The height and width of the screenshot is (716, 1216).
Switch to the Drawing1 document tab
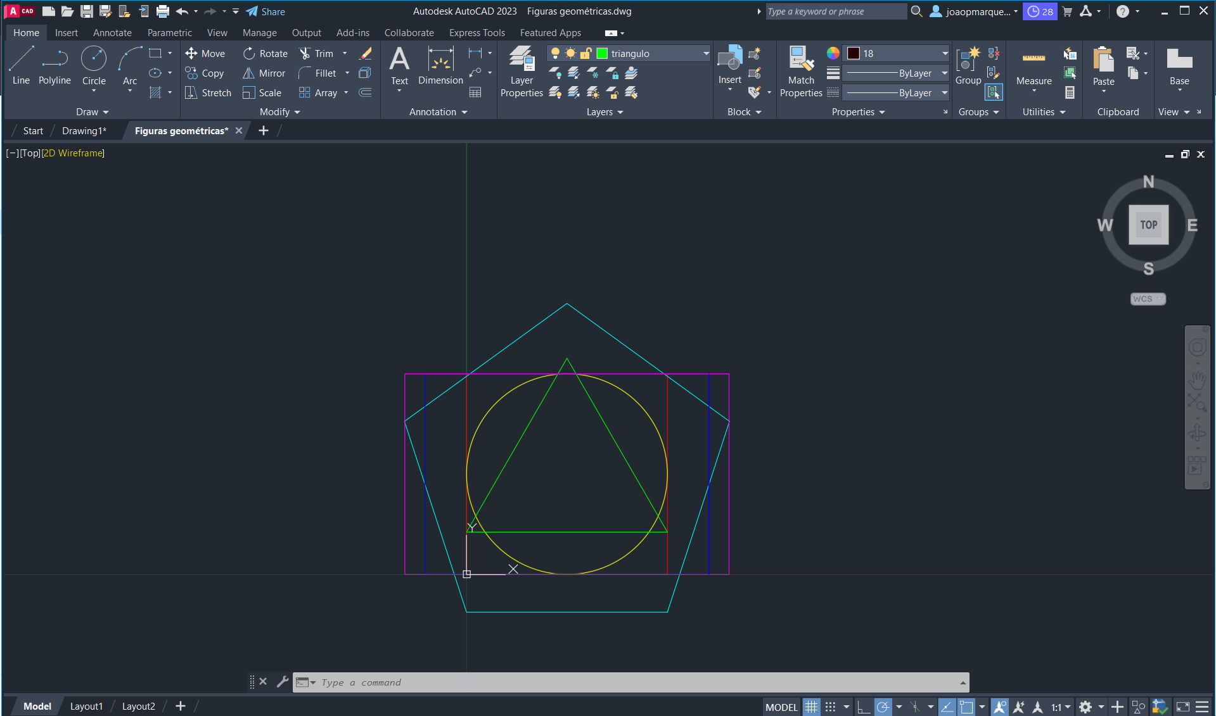(84, 131)
